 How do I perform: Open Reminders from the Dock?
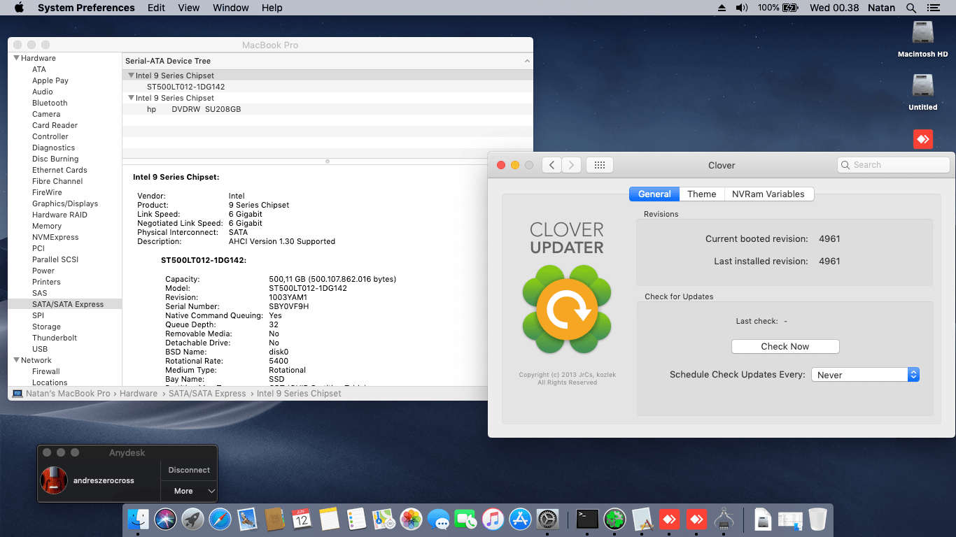click(x=356, y=519)
